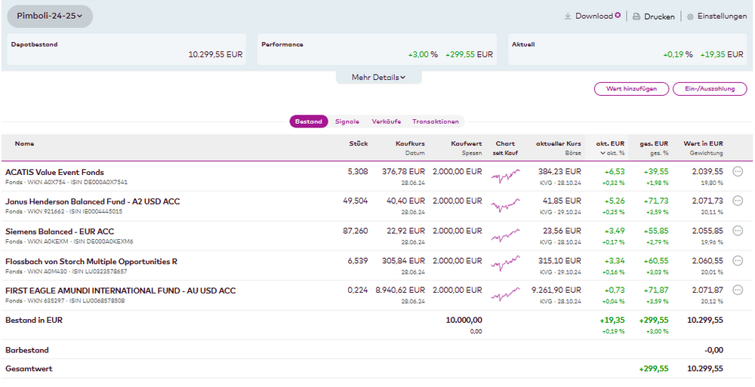Open the Einstellungen gear icon
Screen dimensions: 755x387
690,16
